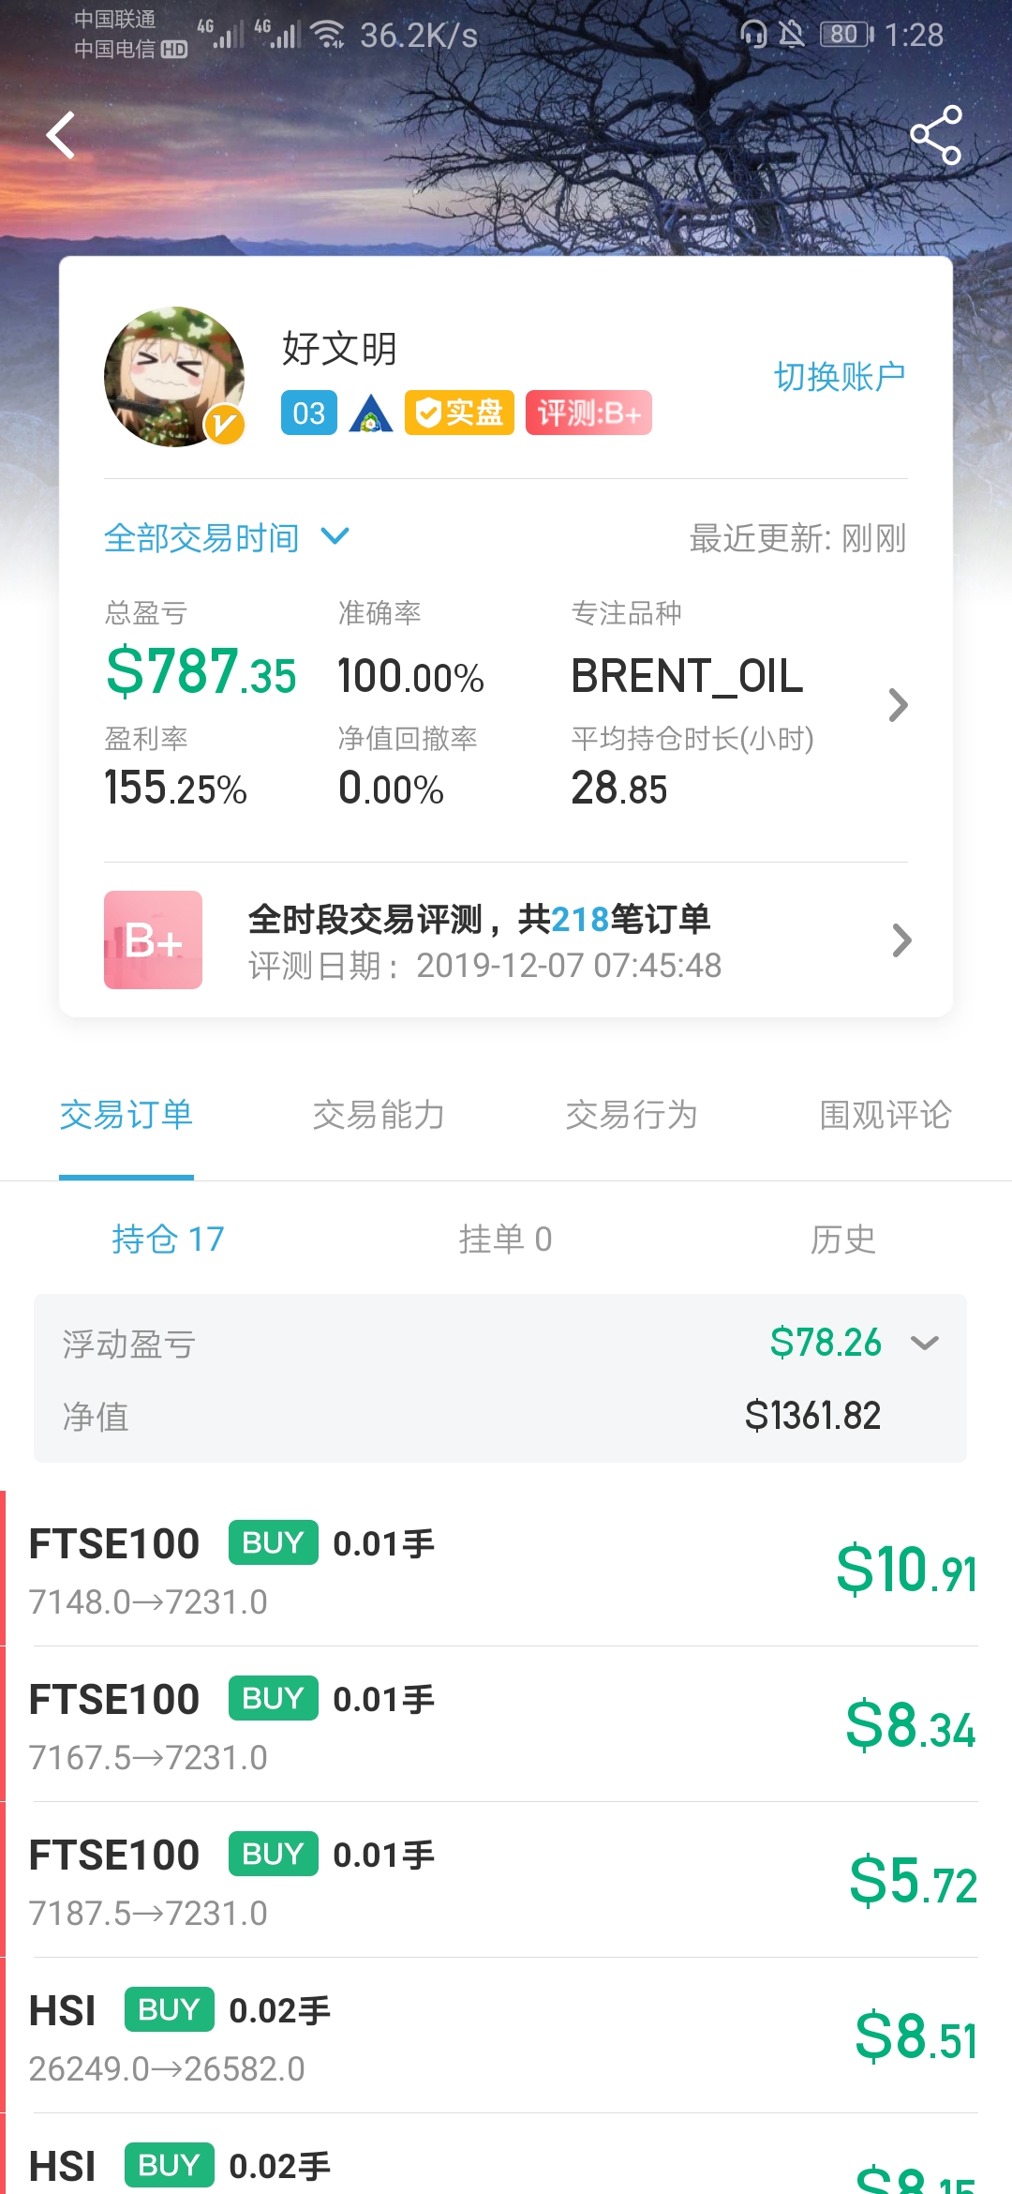Image resolution: width=1012 pixels, height=2194 pixels.
Task: Tap the pink B+ grade icon
Action: [x=153, y=939]
